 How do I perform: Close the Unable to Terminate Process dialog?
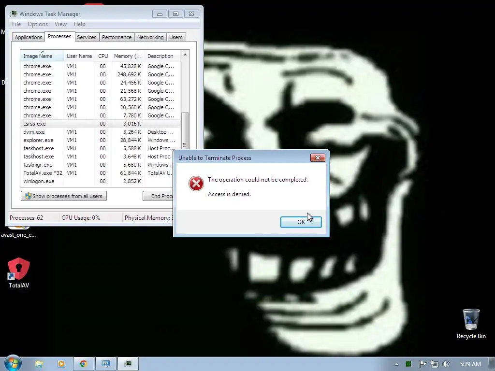pos(318,158)
